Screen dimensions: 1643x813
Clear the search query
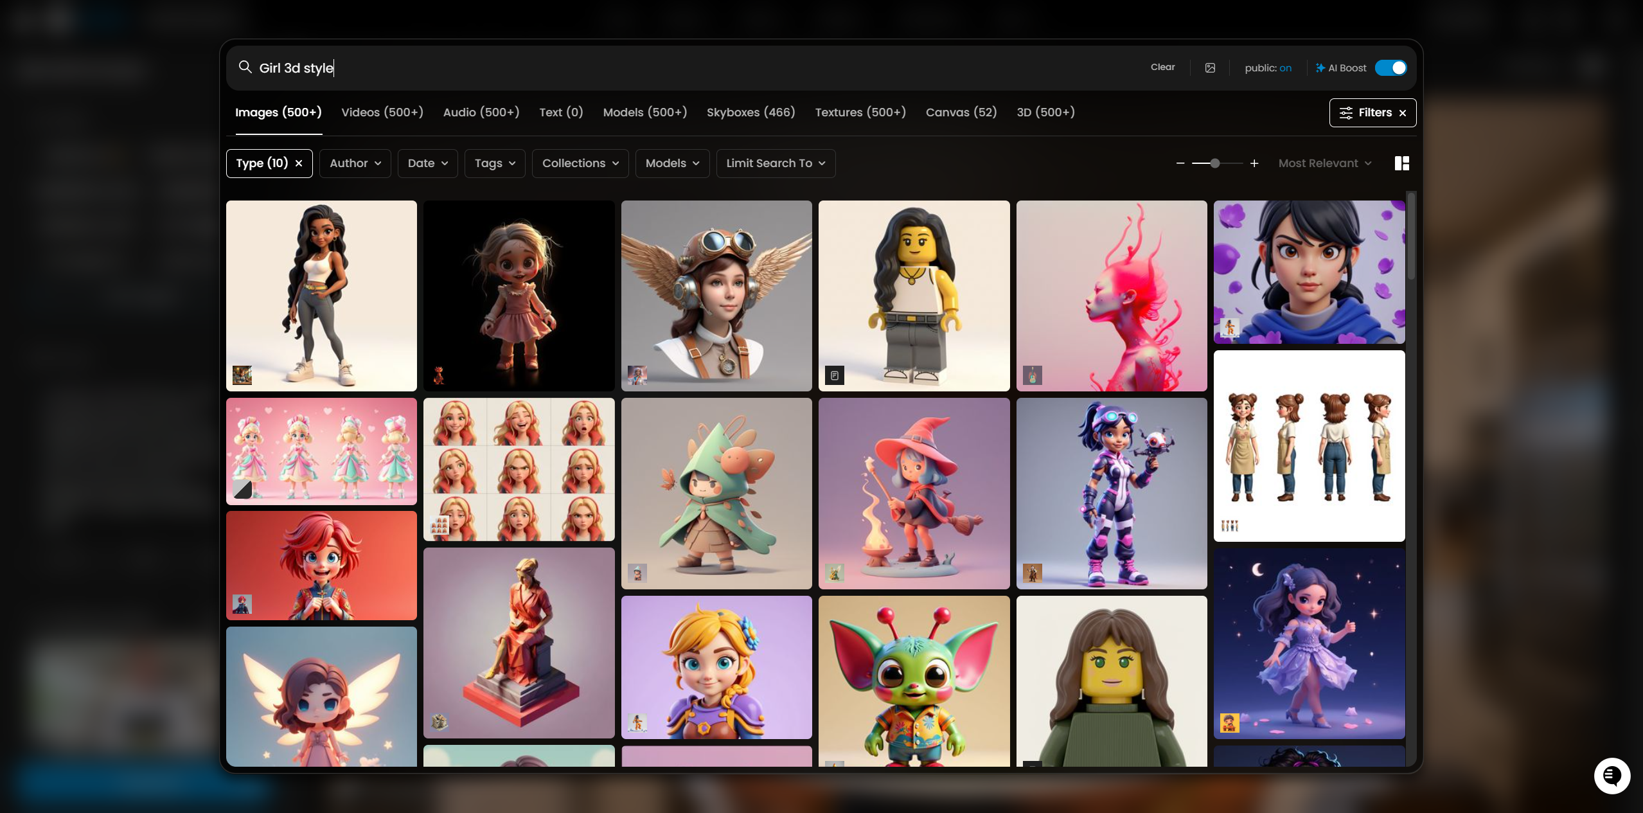point(1162,67)
